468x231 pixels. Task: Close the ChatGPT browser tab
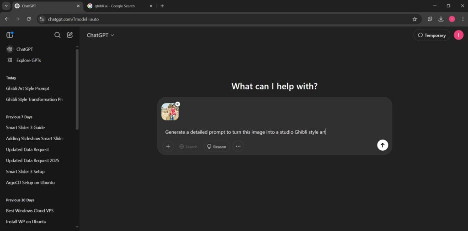click(x=78, y=6)
